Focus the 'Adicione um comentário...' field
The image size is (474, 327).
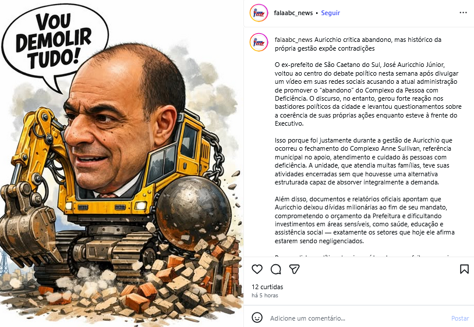pos(358,318)
